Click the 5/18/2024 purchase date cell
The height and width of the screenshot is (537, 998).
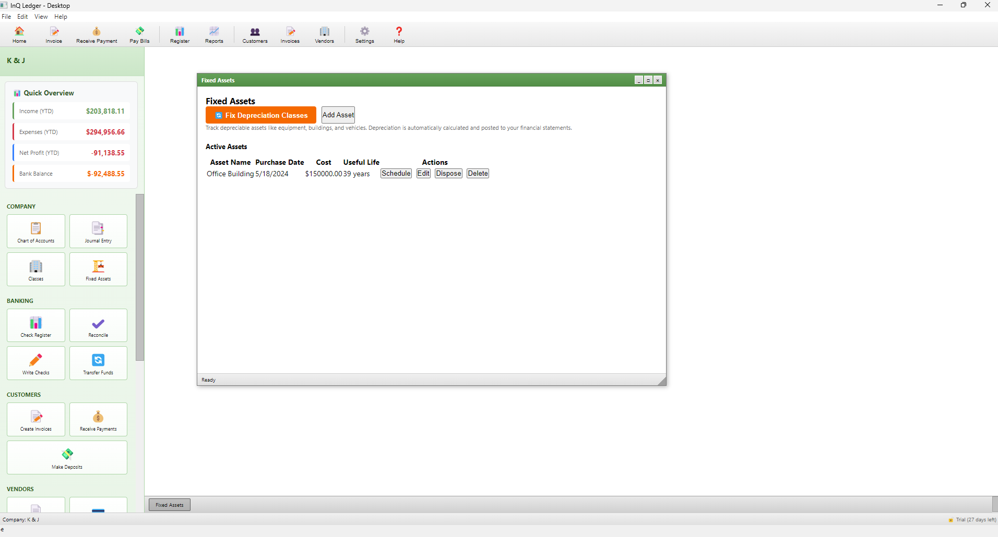(x=272, y=174)
